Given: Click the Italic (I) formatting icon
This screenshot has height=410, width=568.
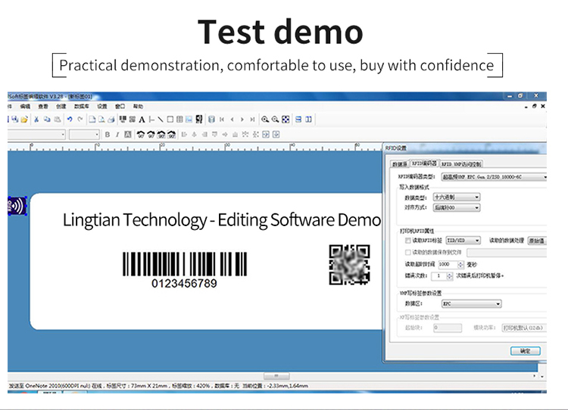Looking at the screenshot, I should pyautogui.click(x=117, y=135).
